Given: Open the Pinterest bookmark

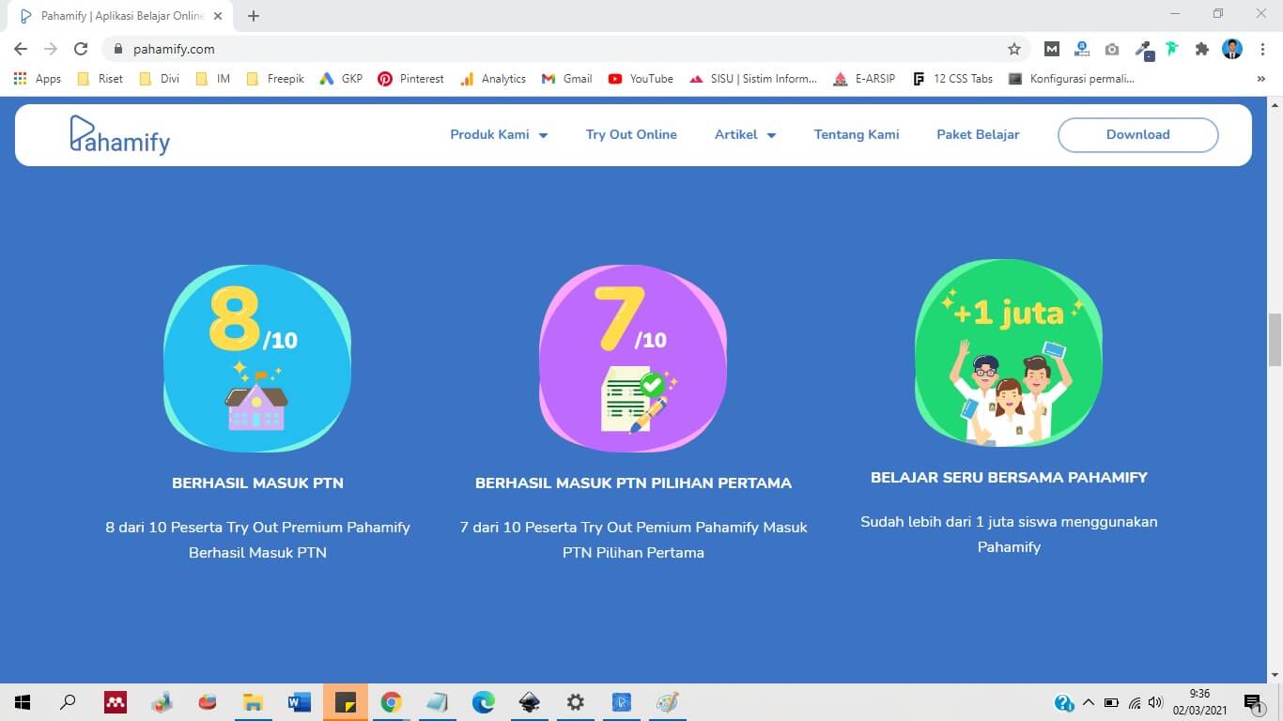Looking at the screenshot, I should click(410, 79).
